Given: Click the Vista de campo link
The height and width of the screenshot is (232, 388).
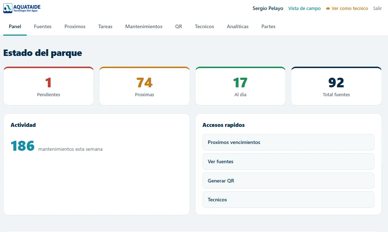Looking at the screenshot, I should [x=304, y=9].
